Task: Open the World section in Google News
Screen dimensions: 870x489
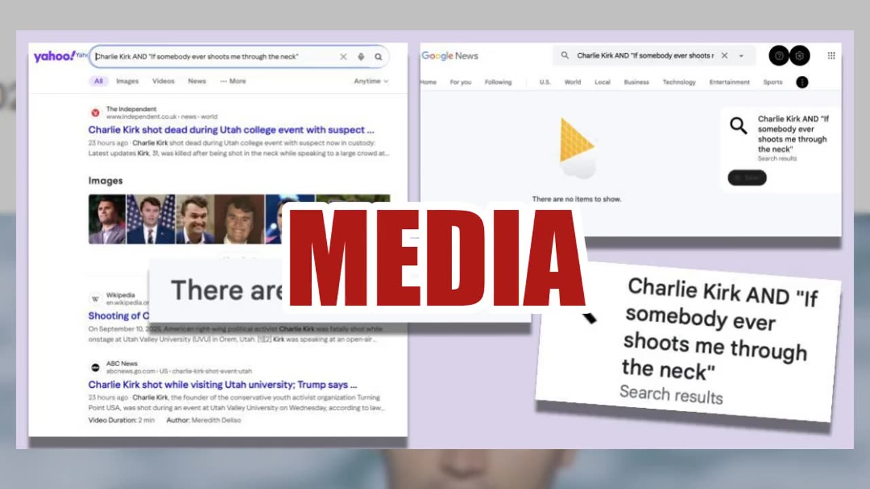Action: (573, 82)
